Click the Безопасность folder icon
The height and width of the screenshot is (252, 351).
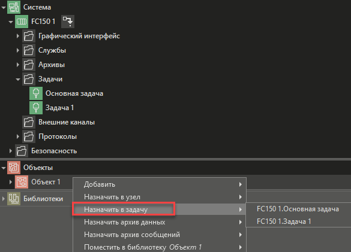pyautogui.click(x=22, y=151)
